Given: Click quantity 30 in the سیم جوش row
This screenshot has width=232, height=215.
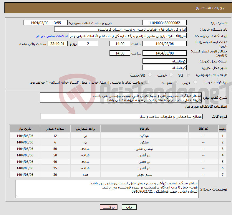Looking at the screenshot, I should (x=55, y=175).
